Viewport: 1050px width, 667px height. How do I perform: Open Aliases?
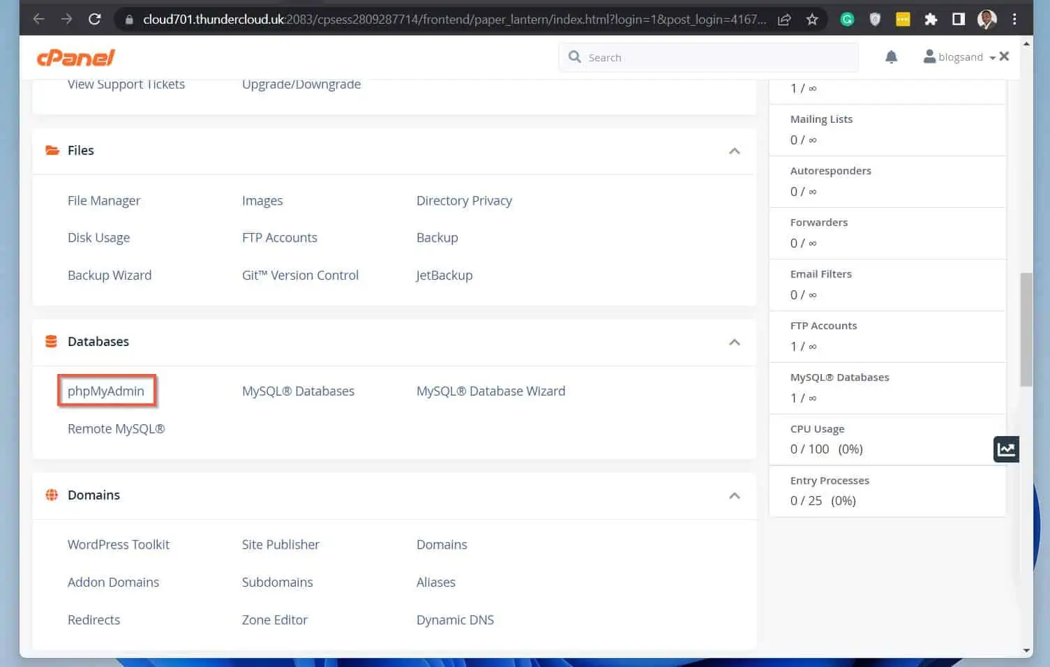(x=436, y=582)
